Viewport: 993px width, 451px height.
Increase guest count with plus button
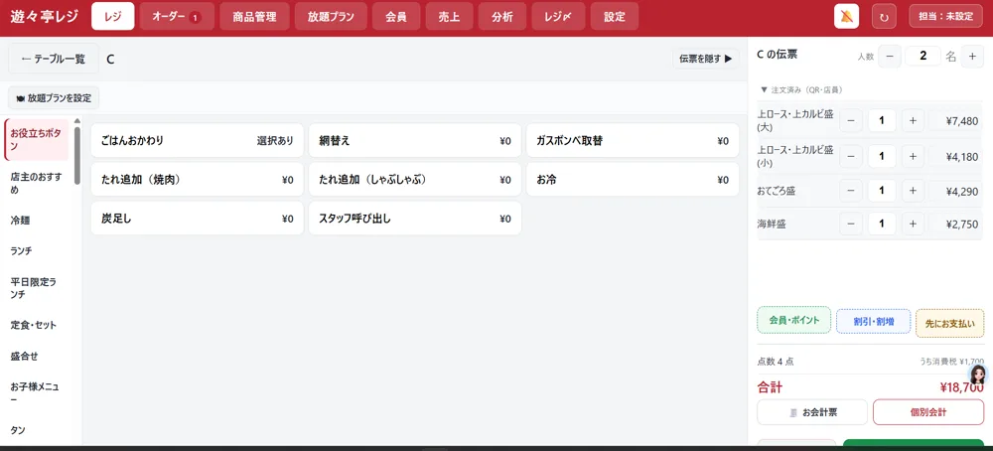[972, 56]
